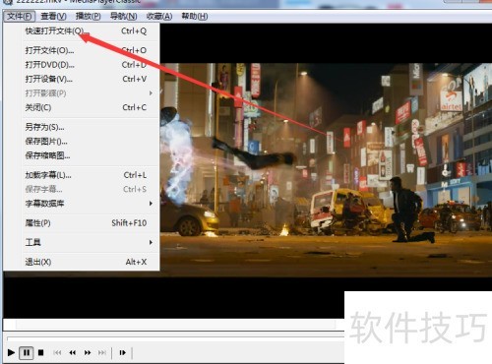Skip to previous track button

click(57, 353)
